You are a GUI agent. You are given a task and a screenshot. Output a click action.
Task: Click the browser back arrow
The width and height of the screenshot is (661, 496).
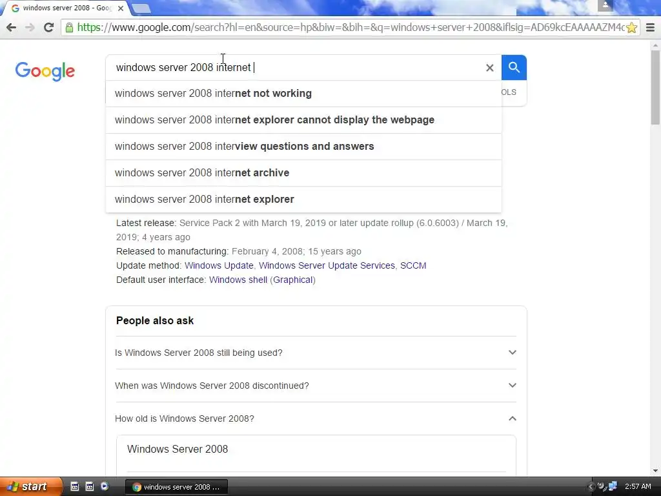(12, 27)
